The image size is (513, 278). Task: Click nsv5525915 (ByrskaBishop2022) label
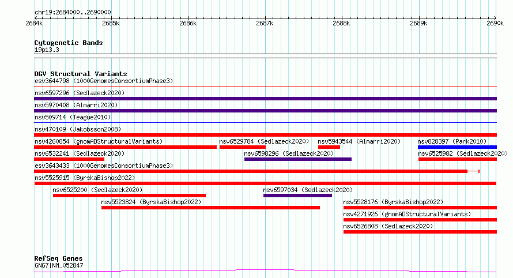[x=85, y=178]
